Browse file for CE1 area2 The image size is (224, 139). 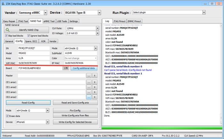[89, 87]
